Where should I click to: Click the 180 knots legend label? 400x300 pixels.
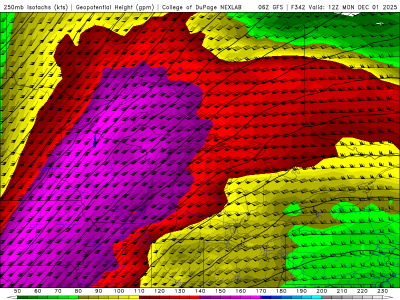281,291
